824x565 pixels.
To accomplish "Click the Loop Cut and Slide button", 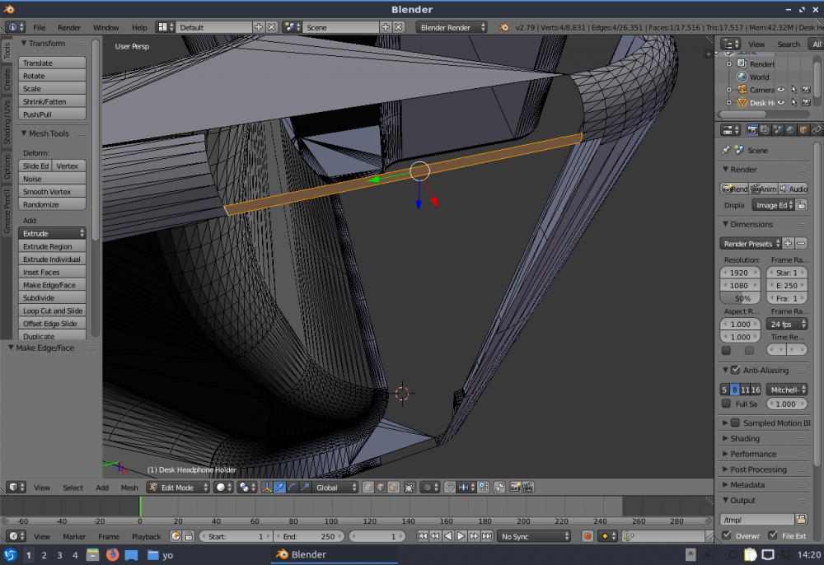I will 53,311.
